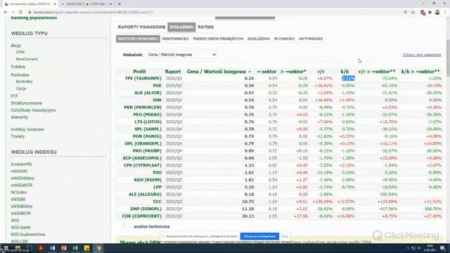Click the site padlock icon in address bar
The width and height of the screenshot is (450, 253).
click(x=30, y=13)
